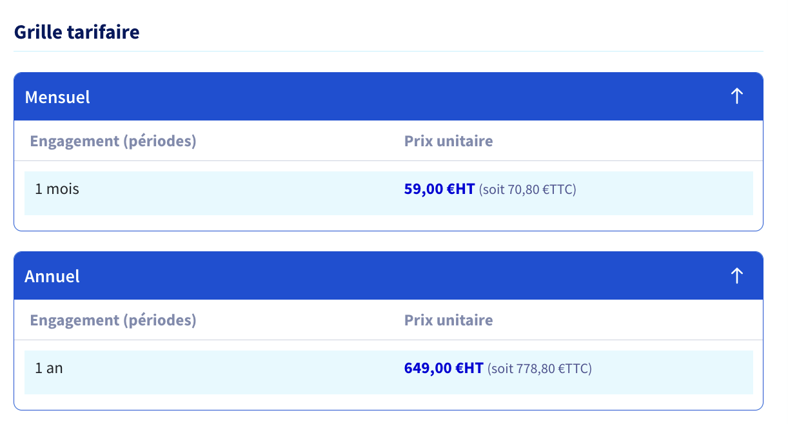The width and height of the screenshot is (788, 424).
Task: Collapse the Annuel section with its arrow
Action: [x=736, y=276]
